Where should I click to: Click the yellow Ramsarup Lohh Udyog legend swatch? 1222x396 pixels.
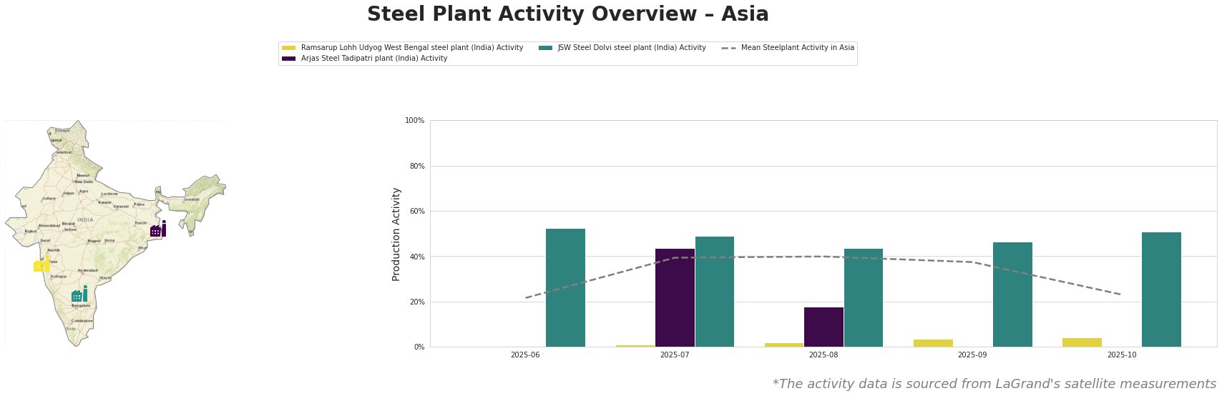coord(288,48)
